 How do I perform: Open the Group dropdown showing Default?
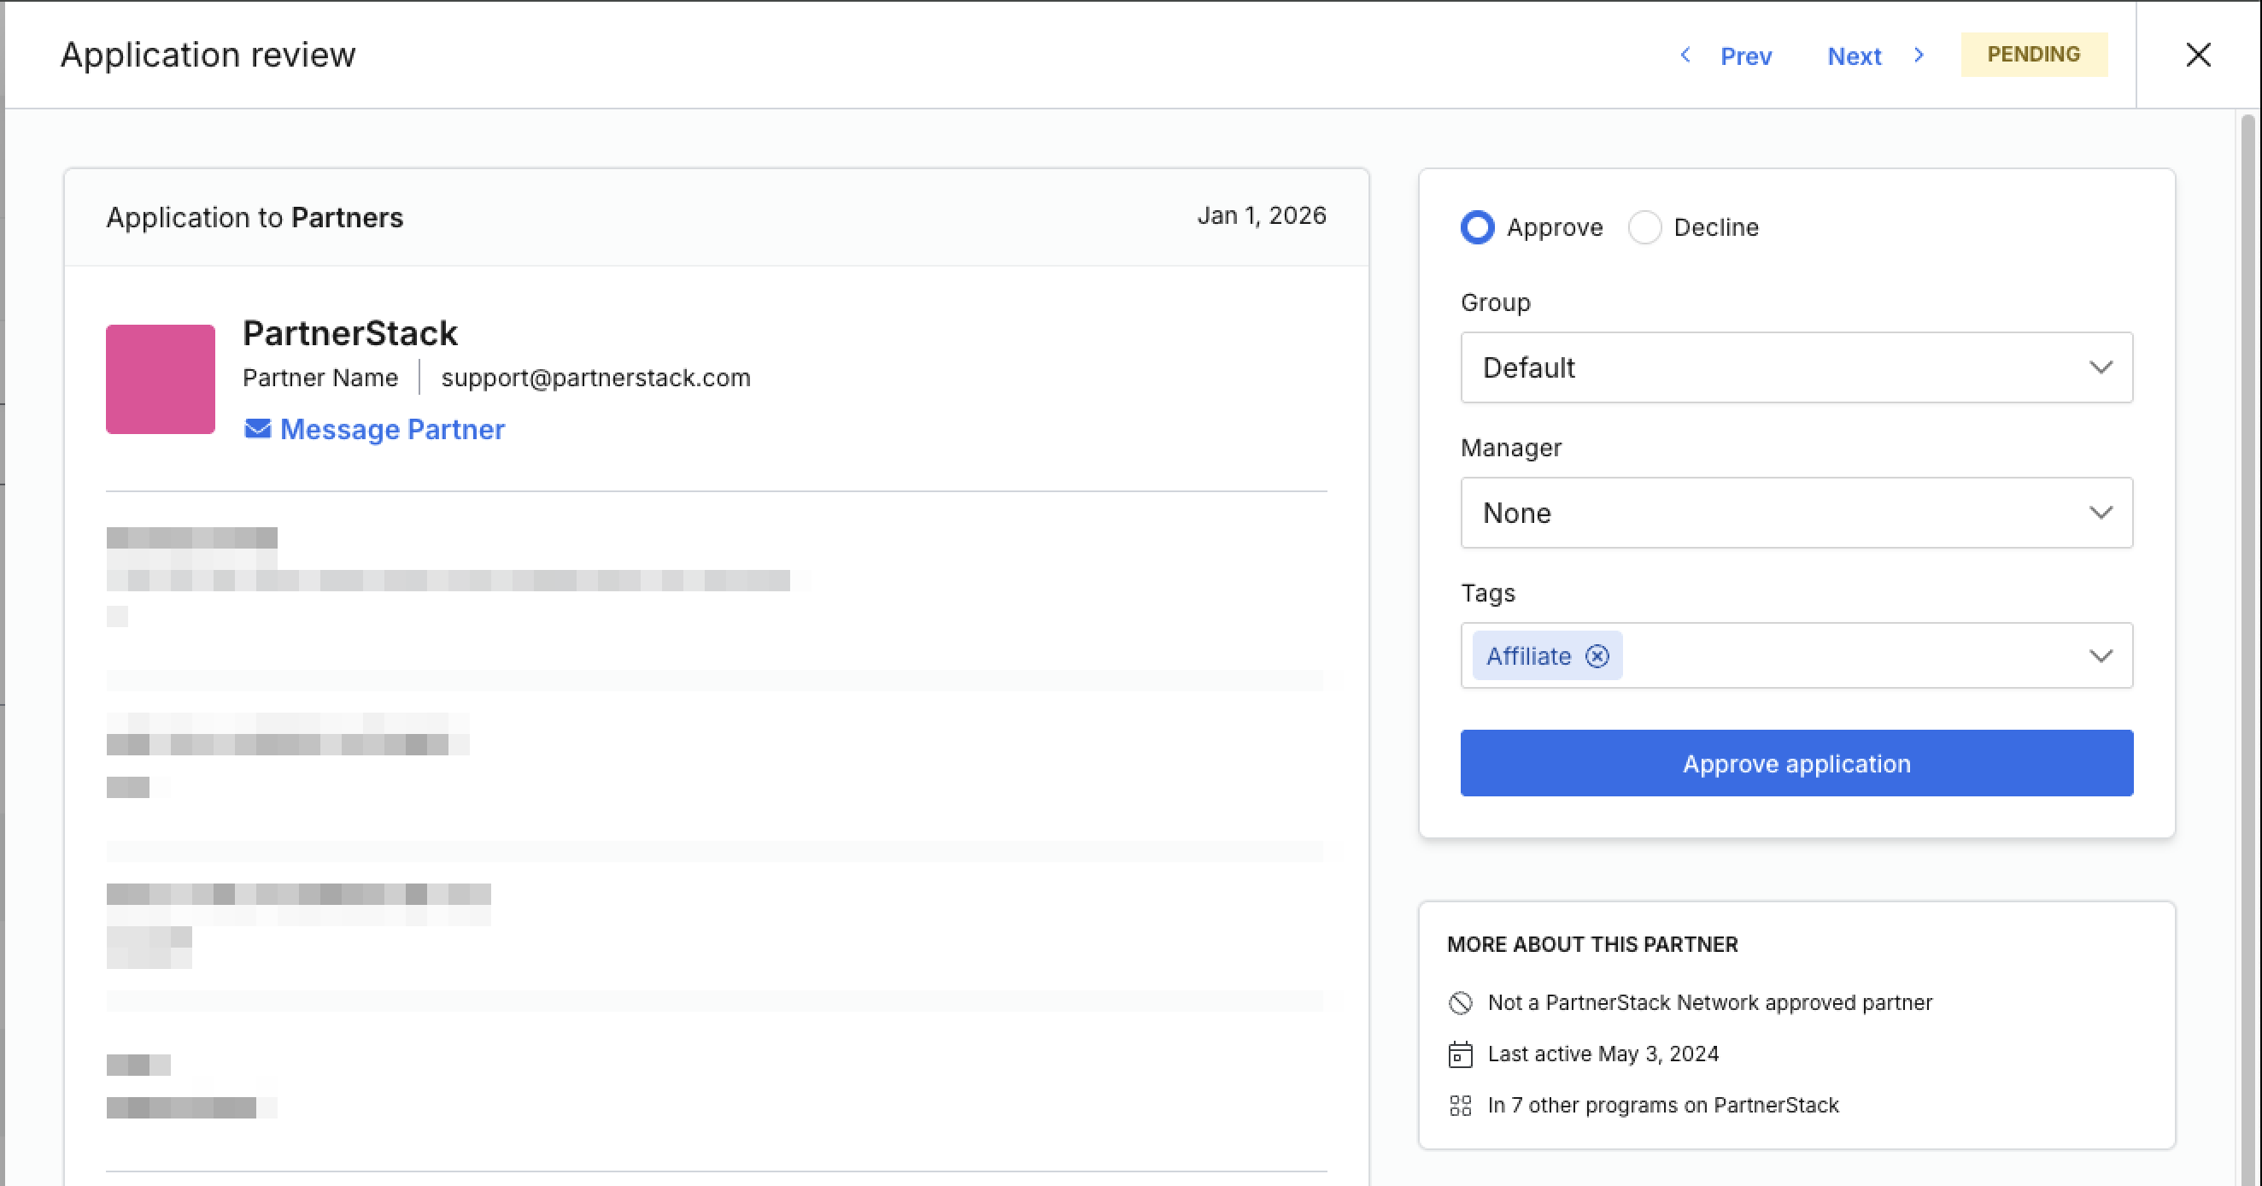coord(1796,367)
